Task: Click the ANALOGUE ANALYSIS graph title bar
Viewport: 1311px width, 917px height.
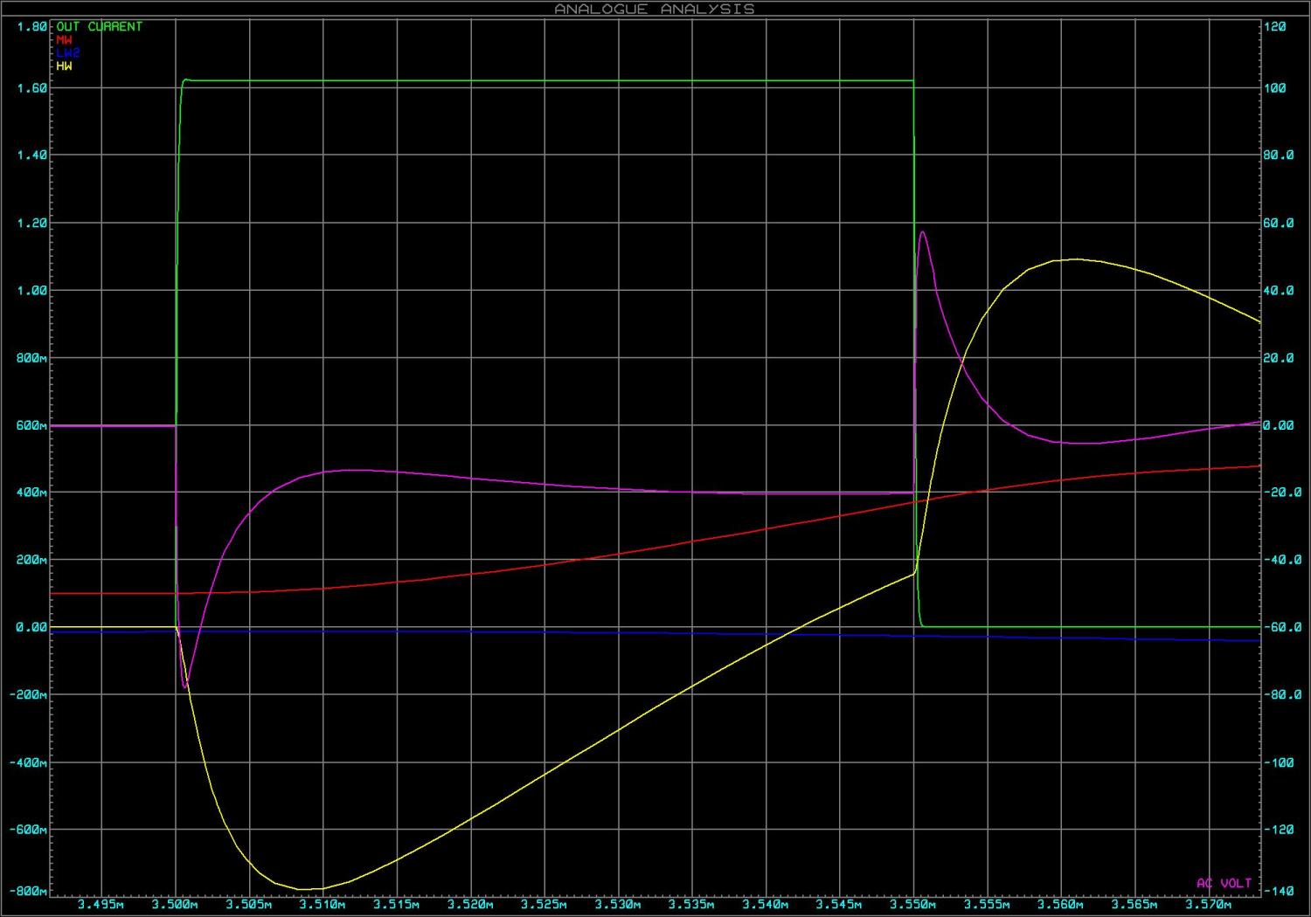Action: (655, 9)
